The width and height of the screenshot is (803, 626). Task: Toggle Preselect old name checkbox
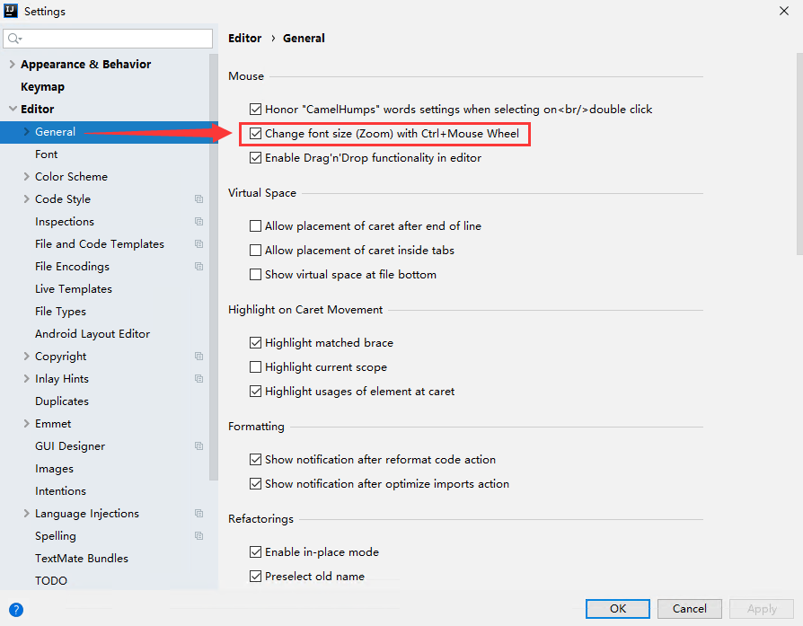255,577
